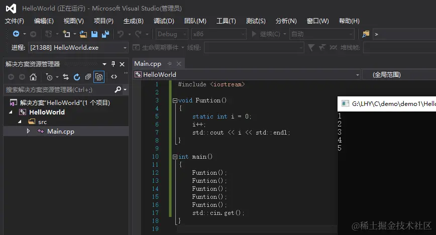Image resolution: width=436 pixels, height=235 pixels.
Task: Click the line 'static int i = 0;'
Action: point(222,116)
